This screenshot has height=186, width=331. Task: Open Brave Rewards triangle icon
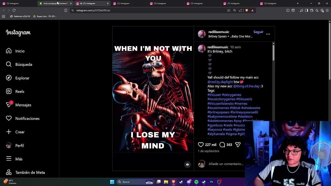pyautogui.click(x=252, y=10)
